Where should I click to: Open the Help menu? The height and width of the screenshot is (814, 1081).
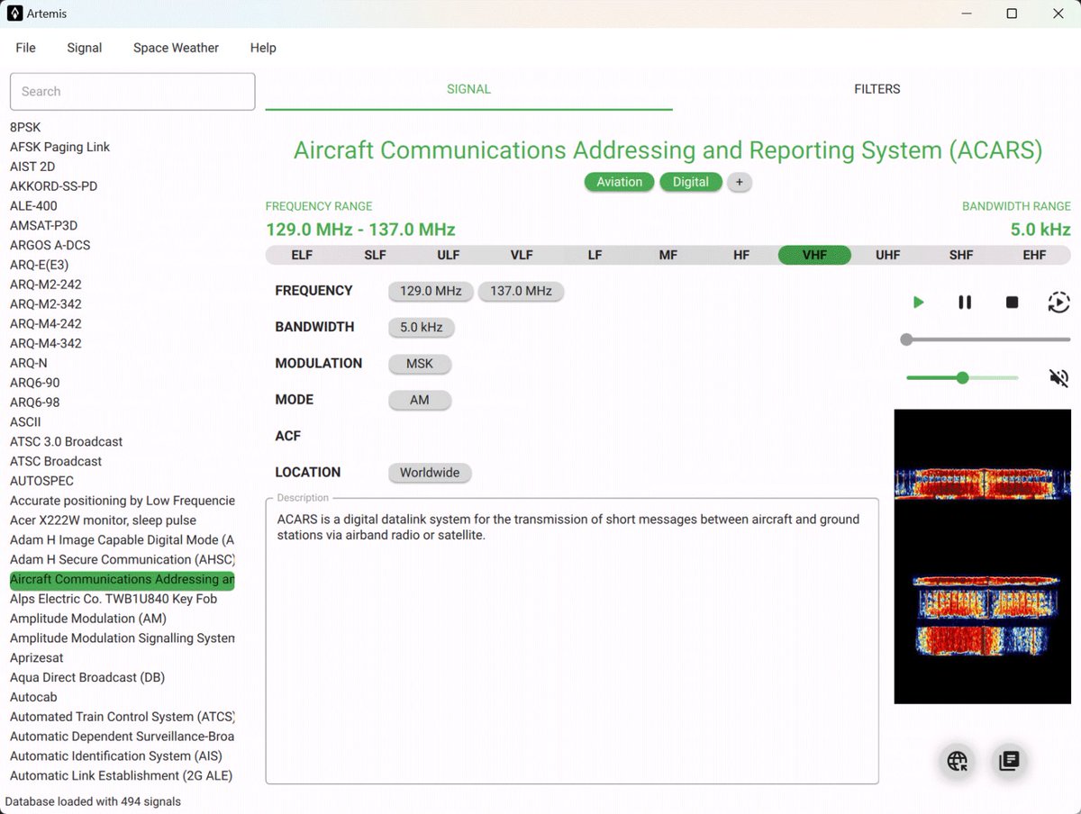tap(263, 48)
